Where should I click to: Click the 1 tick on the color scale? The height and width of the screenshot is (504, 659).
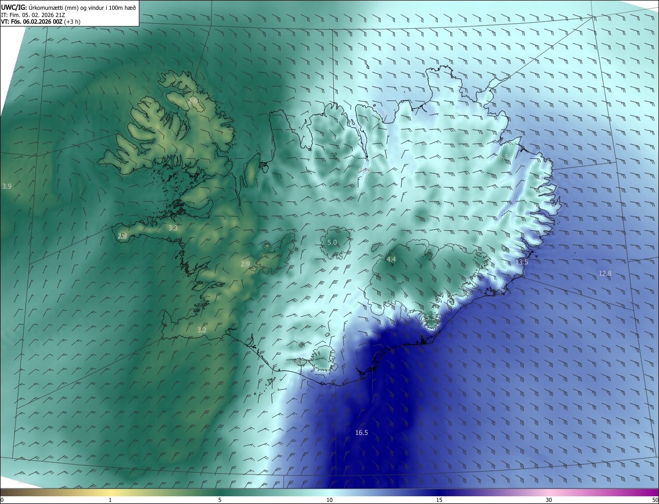[110, 500]
